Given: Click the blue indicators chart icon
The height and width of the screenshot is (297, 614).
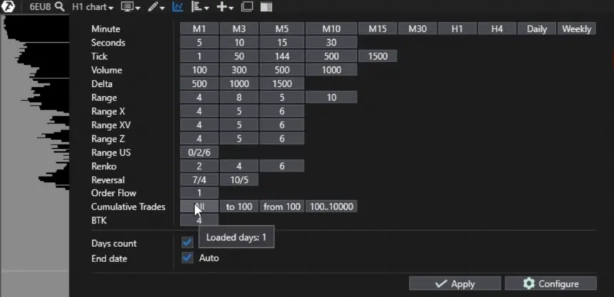Looking at the screenshot, I should point(178,7).
